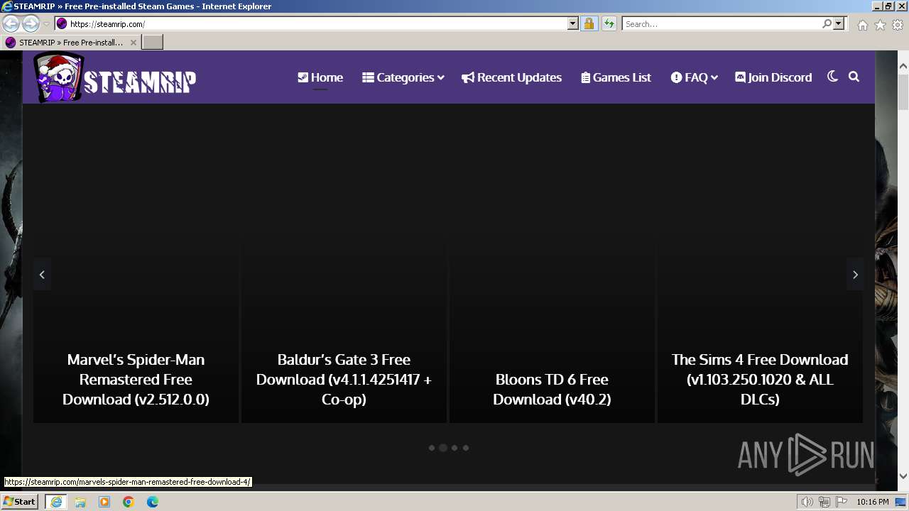Click the Show desktop button
Screen dimensions: 909x511
pos(900,502)
